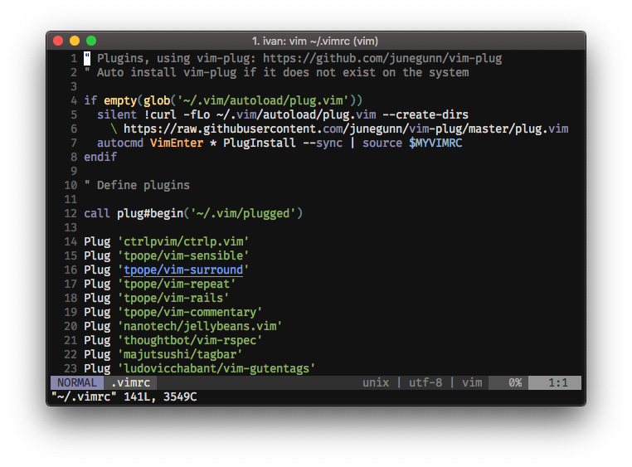Click line number 16 in the gutter
632x467 pixels.
point(70,270)
